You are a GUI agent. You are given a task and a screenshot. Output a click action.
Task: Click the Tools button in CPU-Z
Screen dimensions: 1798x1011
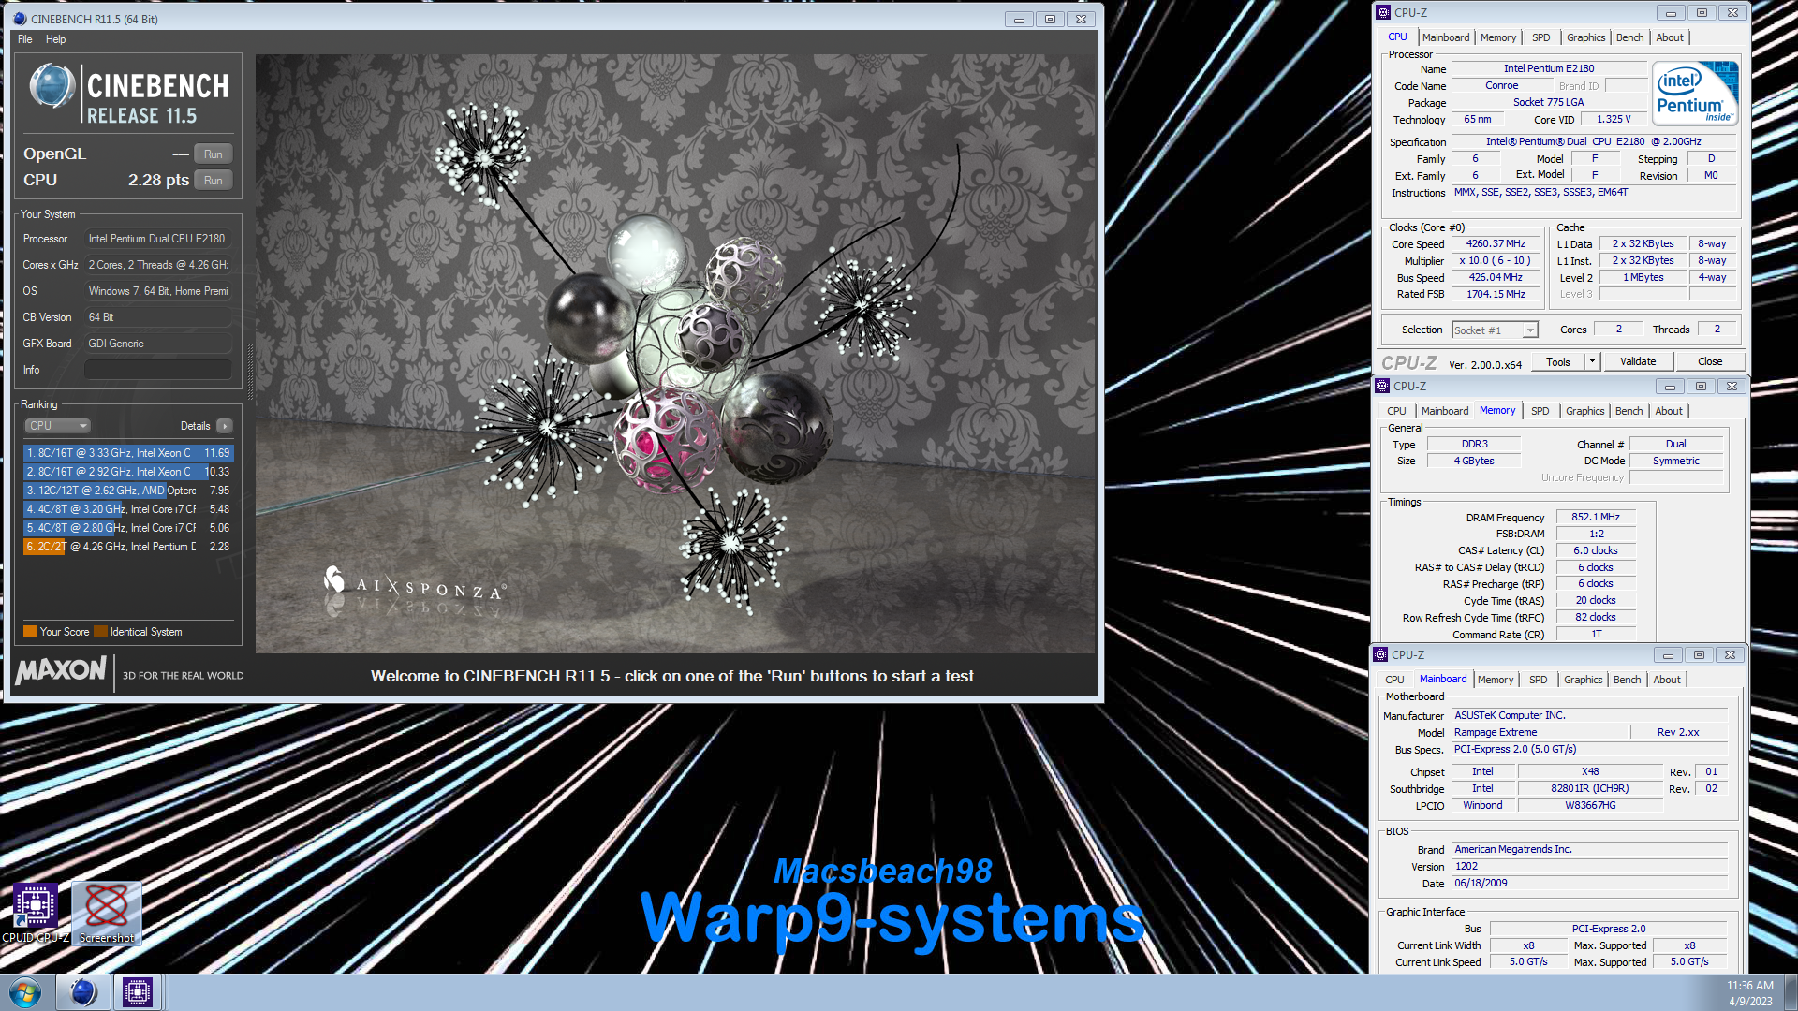[1558, 362]
